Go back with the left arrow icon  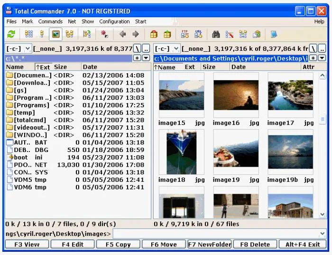[122, 34]
